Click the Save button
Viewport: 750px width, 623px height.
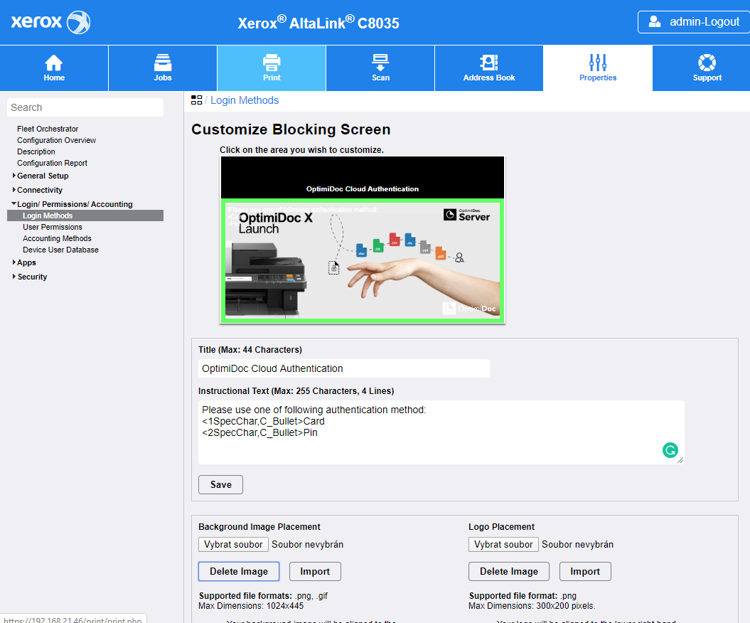click(x=220, y=485)
